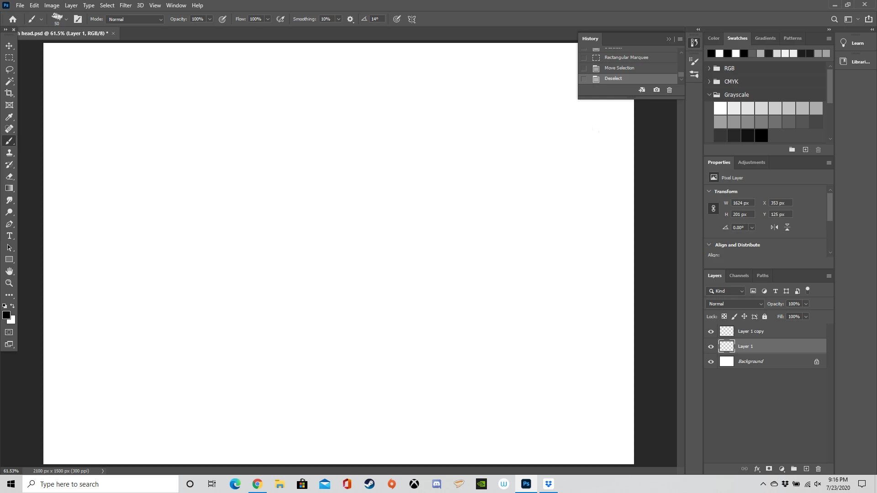Click the foreground color swatch
Screen dimensions: 877x493
pos(6,315)
